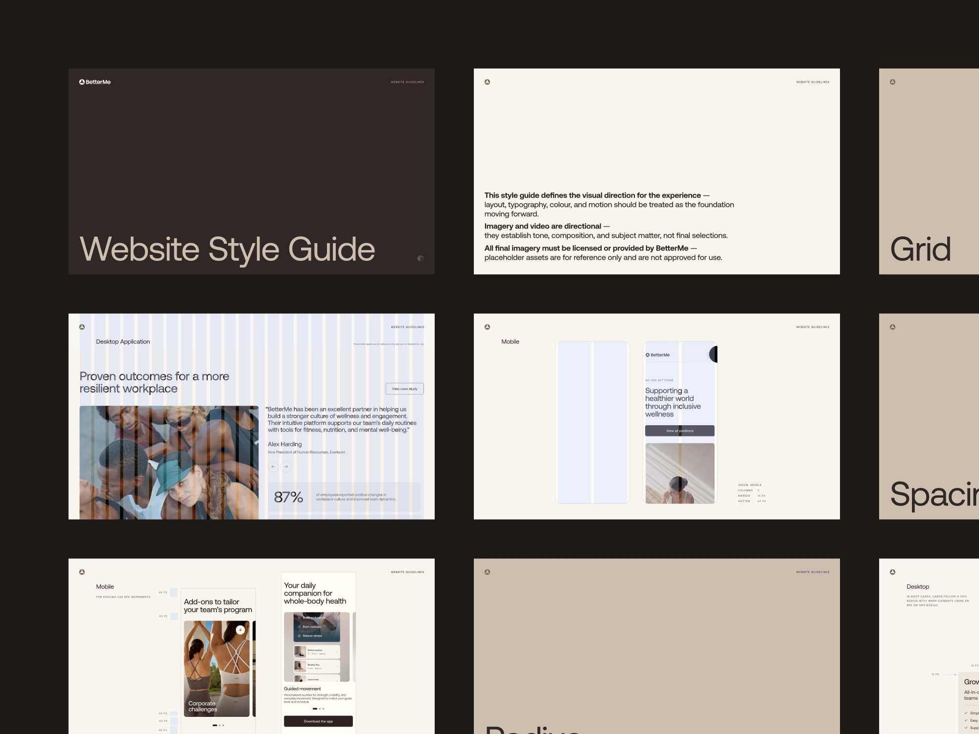
Task: Click the Imagery and video are directional line
Action: (547, 226)
